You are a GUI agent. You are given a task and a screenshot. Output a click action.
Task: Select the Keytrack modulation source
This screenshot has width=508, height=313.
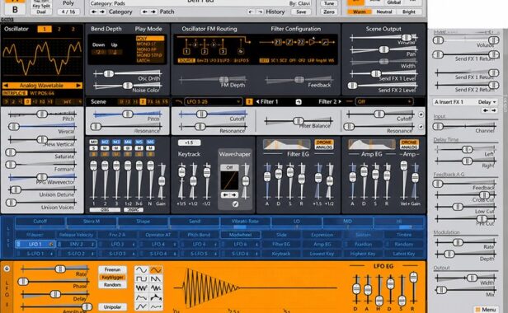[280, 254]
